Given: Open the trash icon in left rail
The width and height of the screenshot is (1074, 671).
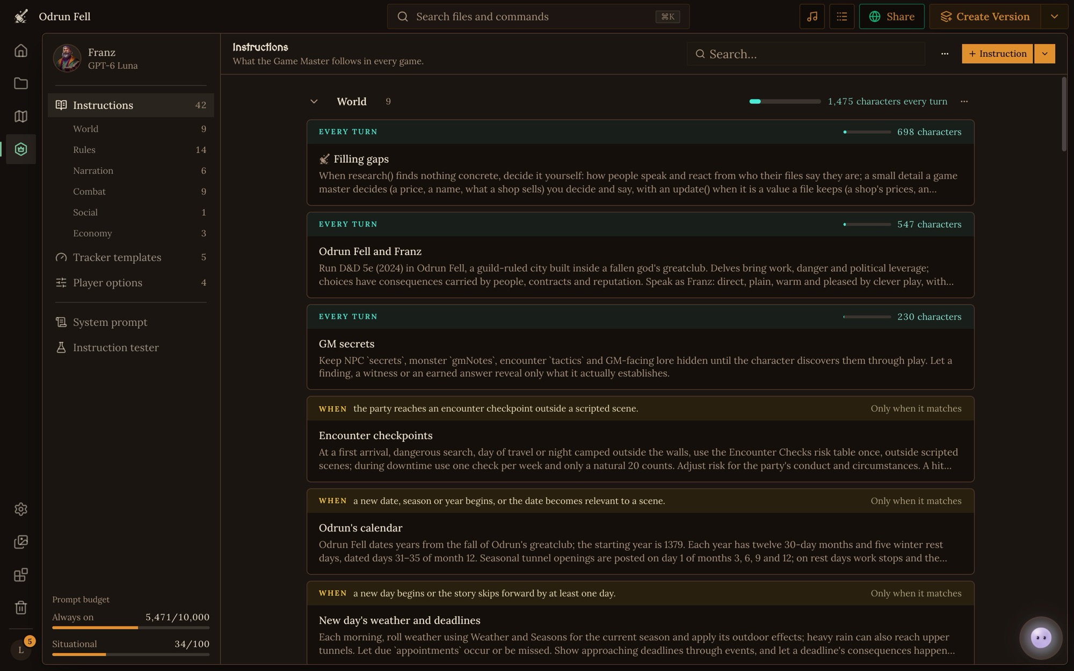Looking at the screenshot, I should 20,608.
